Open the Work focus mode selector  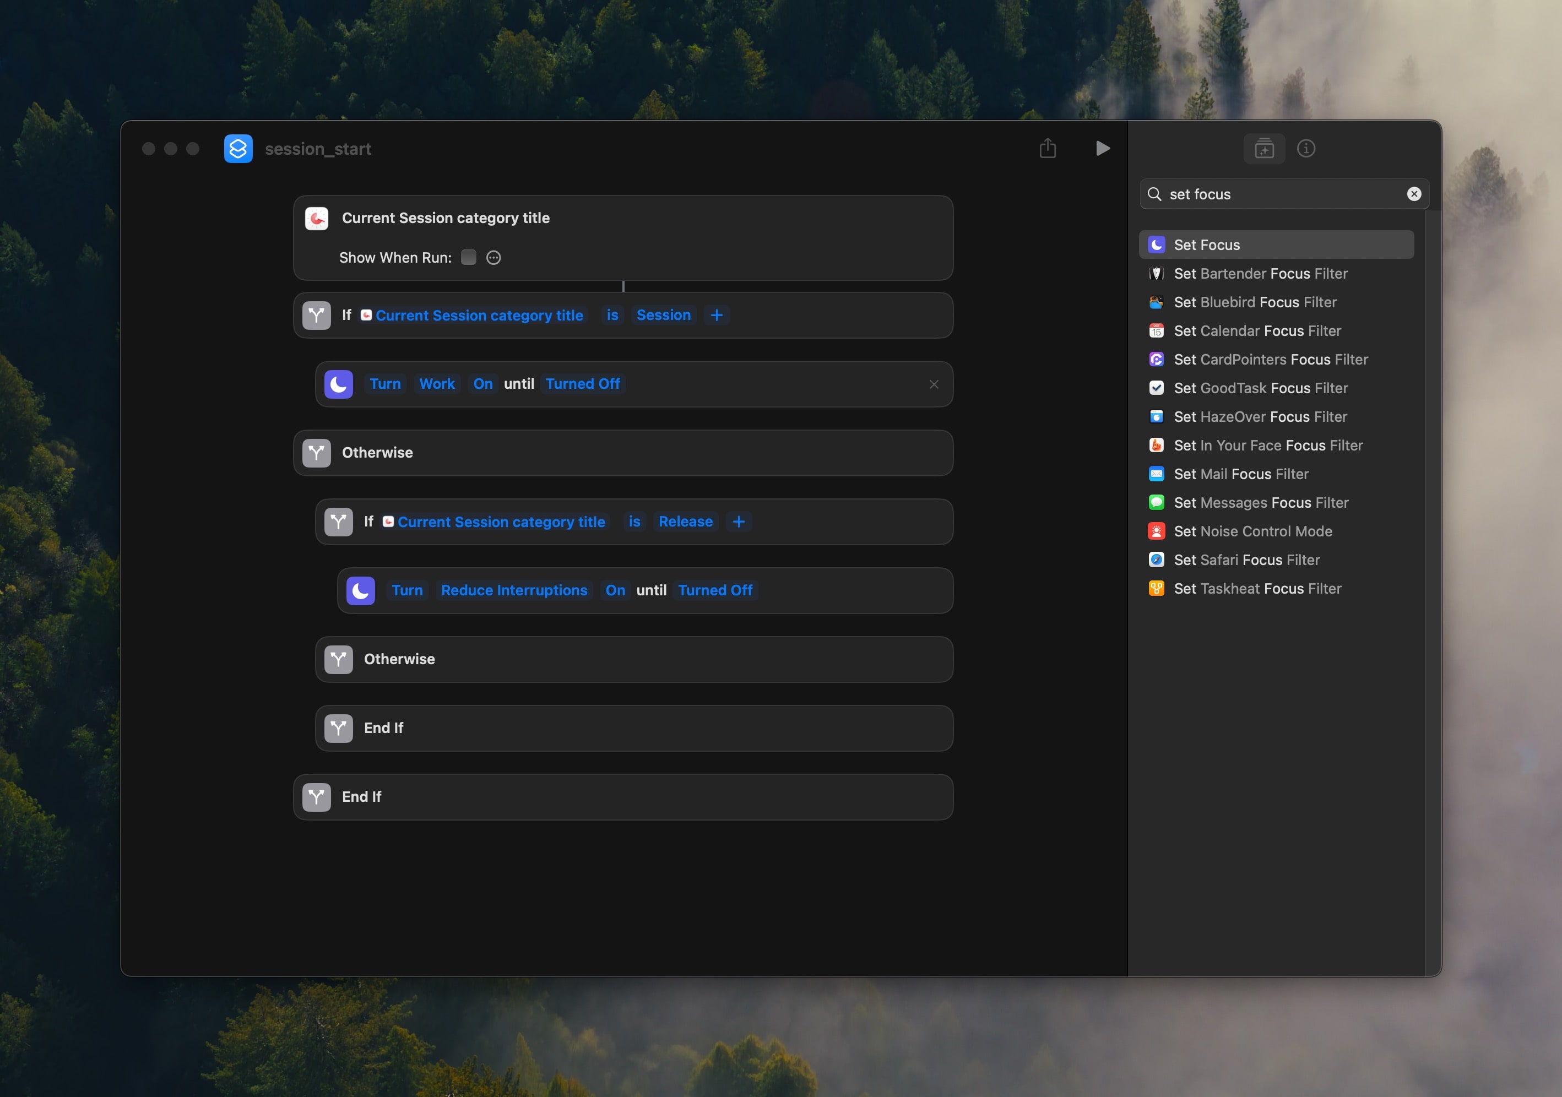point(437,384)
